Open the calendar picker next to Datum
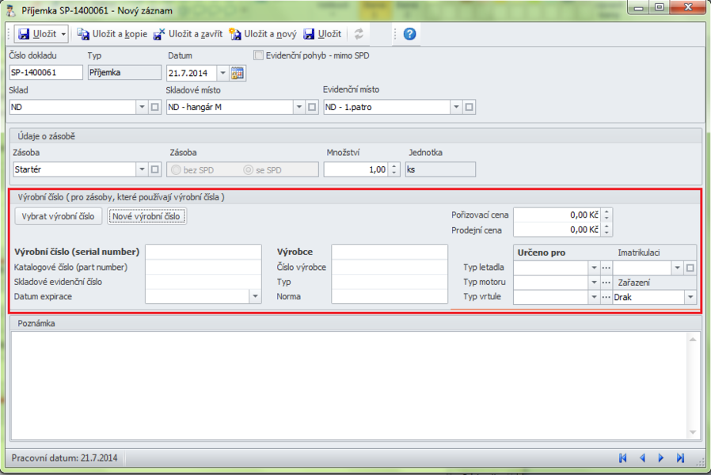Screen dimensions: 711x475 238,74
